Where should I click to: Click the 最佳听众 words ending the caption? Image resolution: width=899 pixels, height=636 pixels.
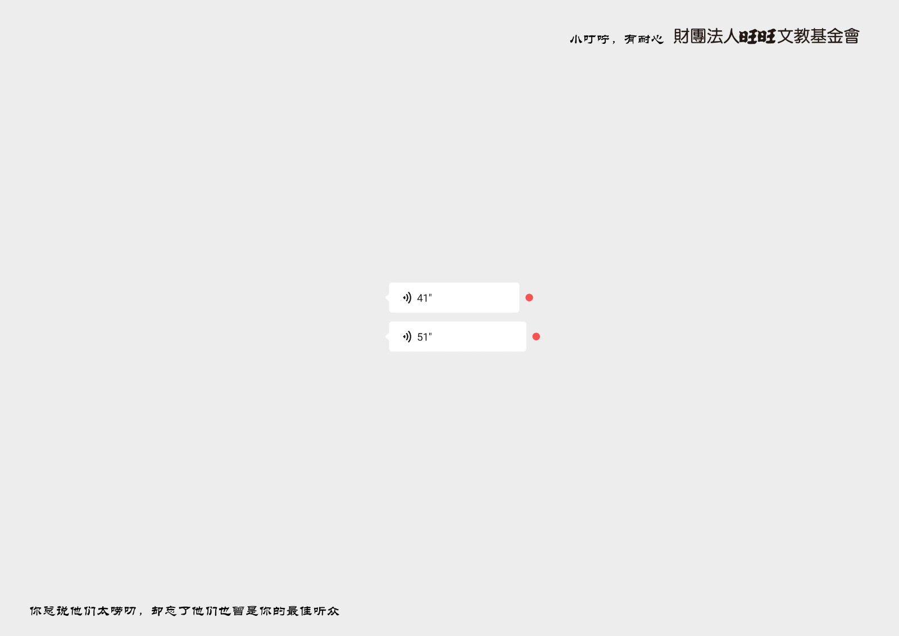[x=312, y=611]
